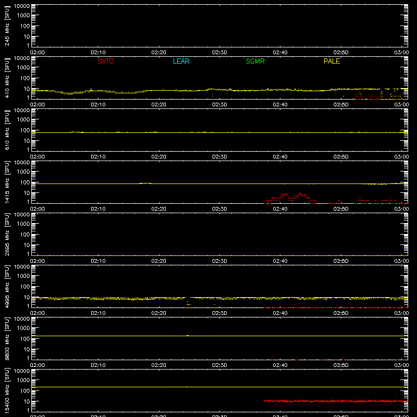This screenshot has height=417, width=417.
Task: Select the 2695 MHz [SFU] axis label
Action: click(x=7, y=234)
